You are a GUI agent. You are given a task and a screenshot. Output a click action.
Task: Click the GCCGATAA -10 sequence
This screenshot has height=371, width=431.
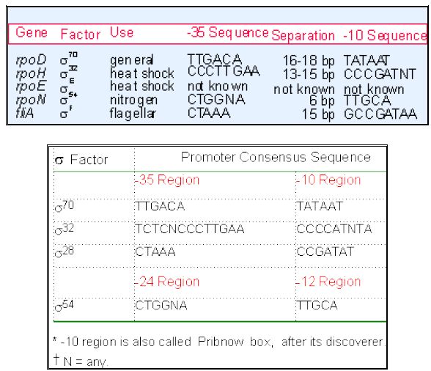pos(380,114)
